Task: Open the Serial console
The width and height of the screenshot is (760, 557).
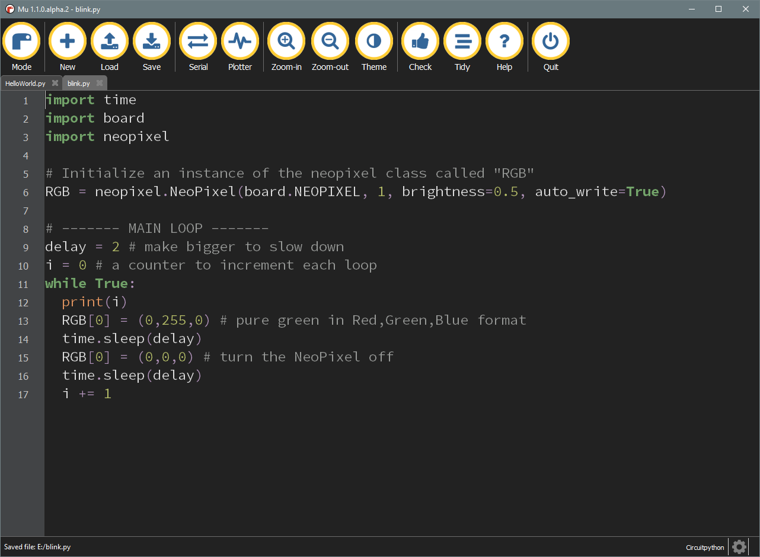Action: pos(198,47)
